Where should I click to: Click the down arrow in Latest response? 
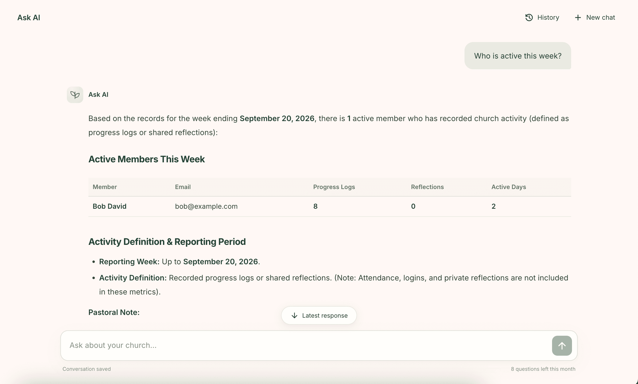pyautogui.click(x=294, y=316)
